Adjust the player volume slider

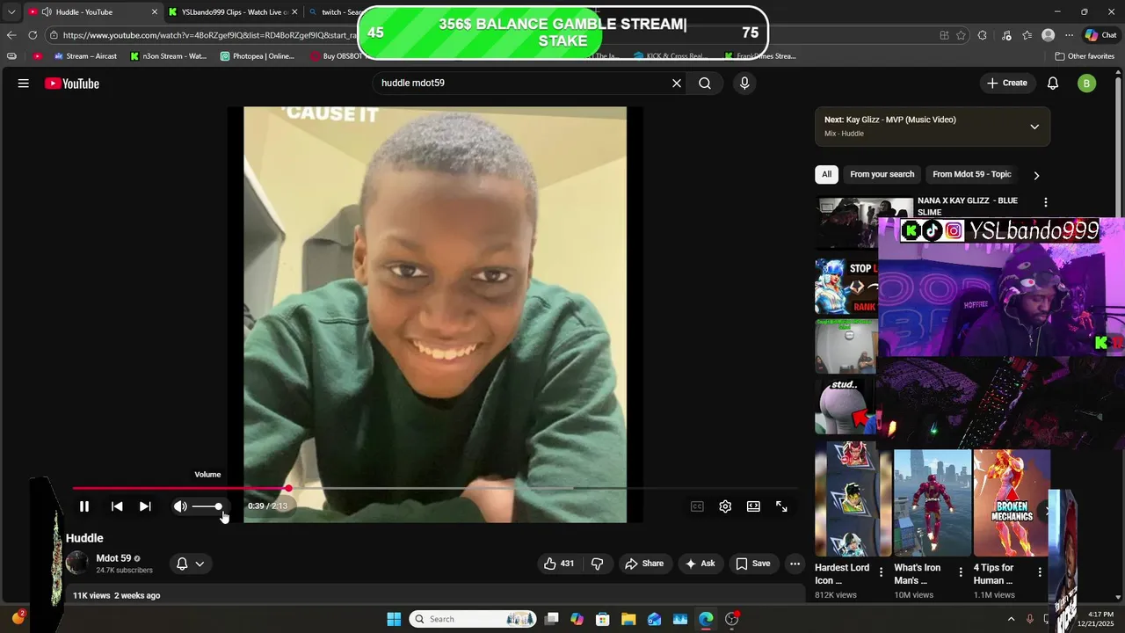207,506
